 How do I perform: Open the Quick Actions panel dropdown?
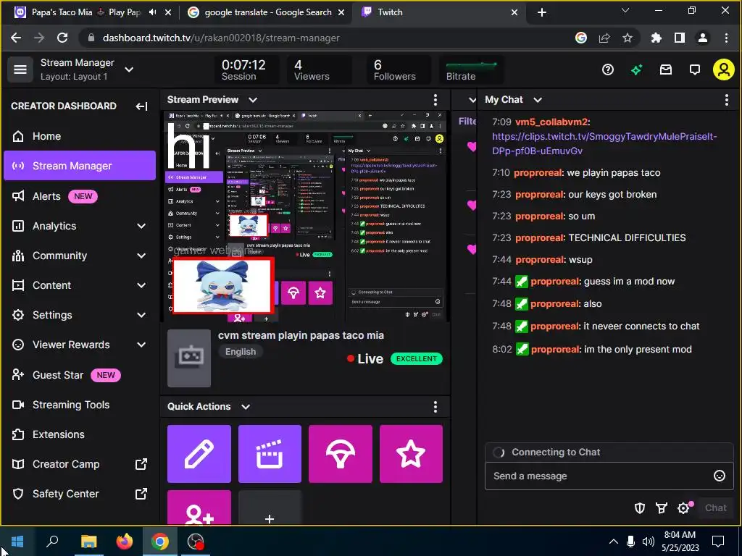(246, 407)
